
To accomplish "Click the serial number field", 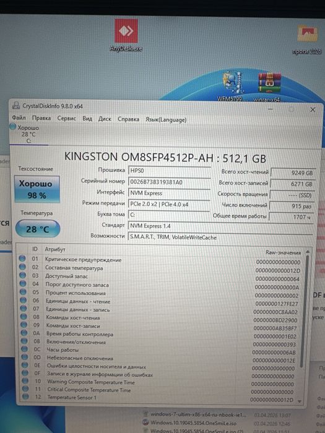I will point(169,182).
